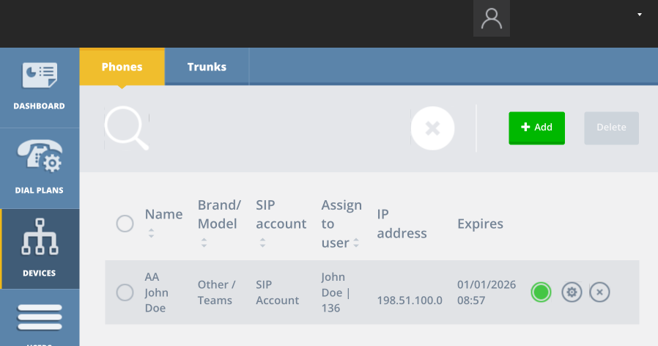658x346 pixels.
Task: Open the Users list icon in sidebar
Action: coord(40,317)
